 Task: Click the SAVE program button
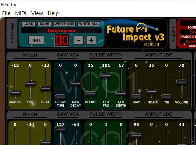point(45,24)
